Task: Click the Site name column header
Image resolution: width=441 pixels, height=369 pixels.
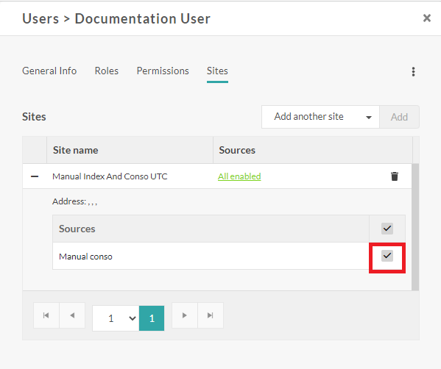Action: (x=130, y=150)
